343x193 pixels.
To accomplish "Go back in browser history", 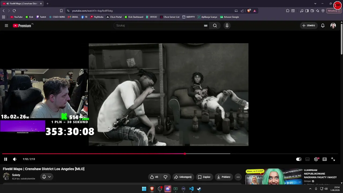I will (x=3, y=11).
